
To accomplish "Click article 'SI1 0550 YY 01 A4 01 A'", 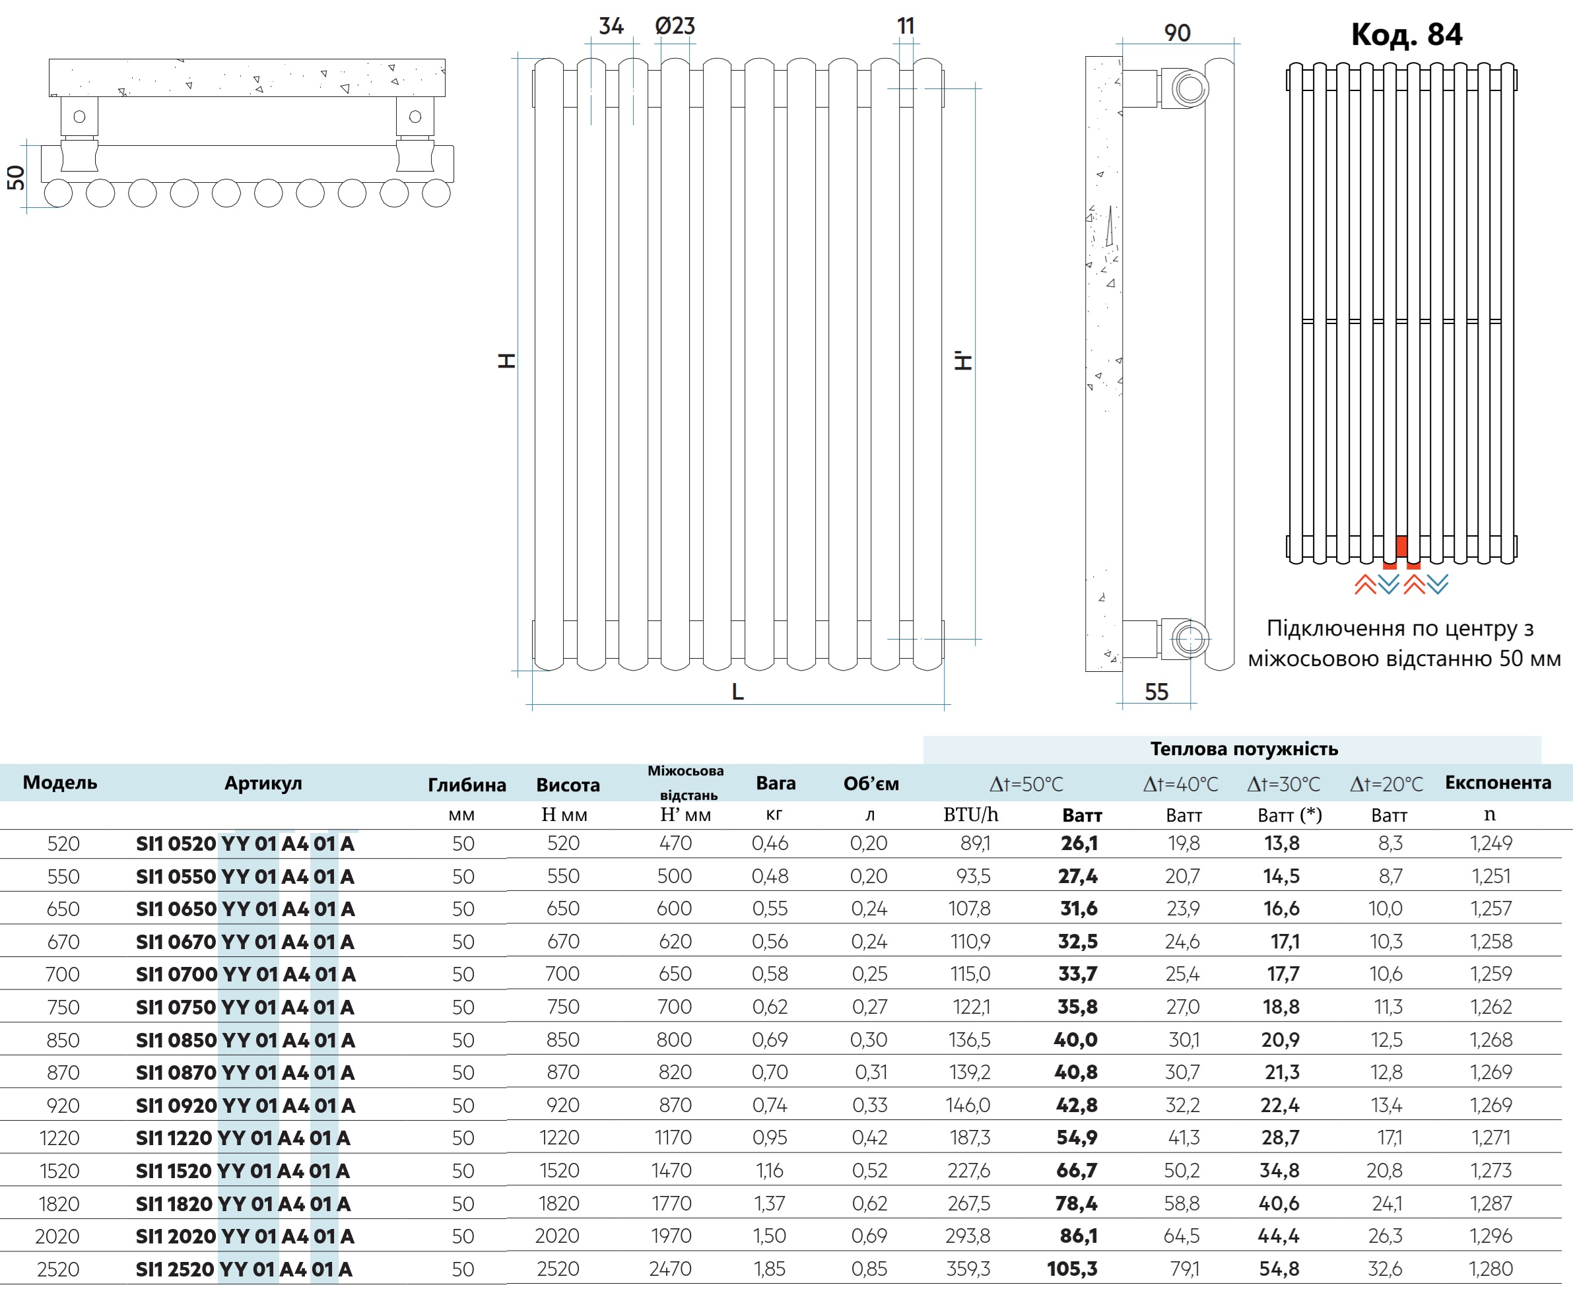I will point(245,877).
